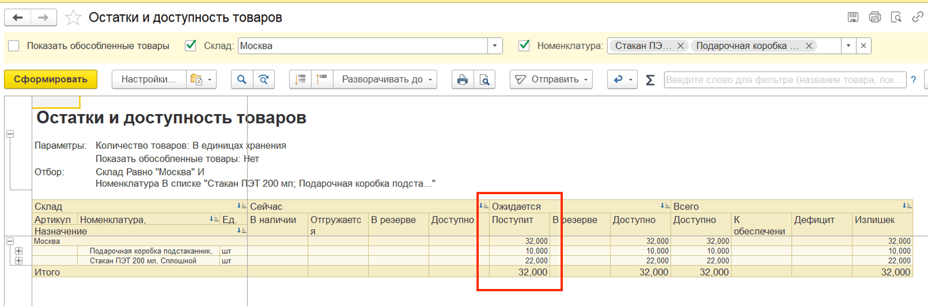Click the printer icon in report toolbar
Screen dimensions: 928x306
(462, 79)
